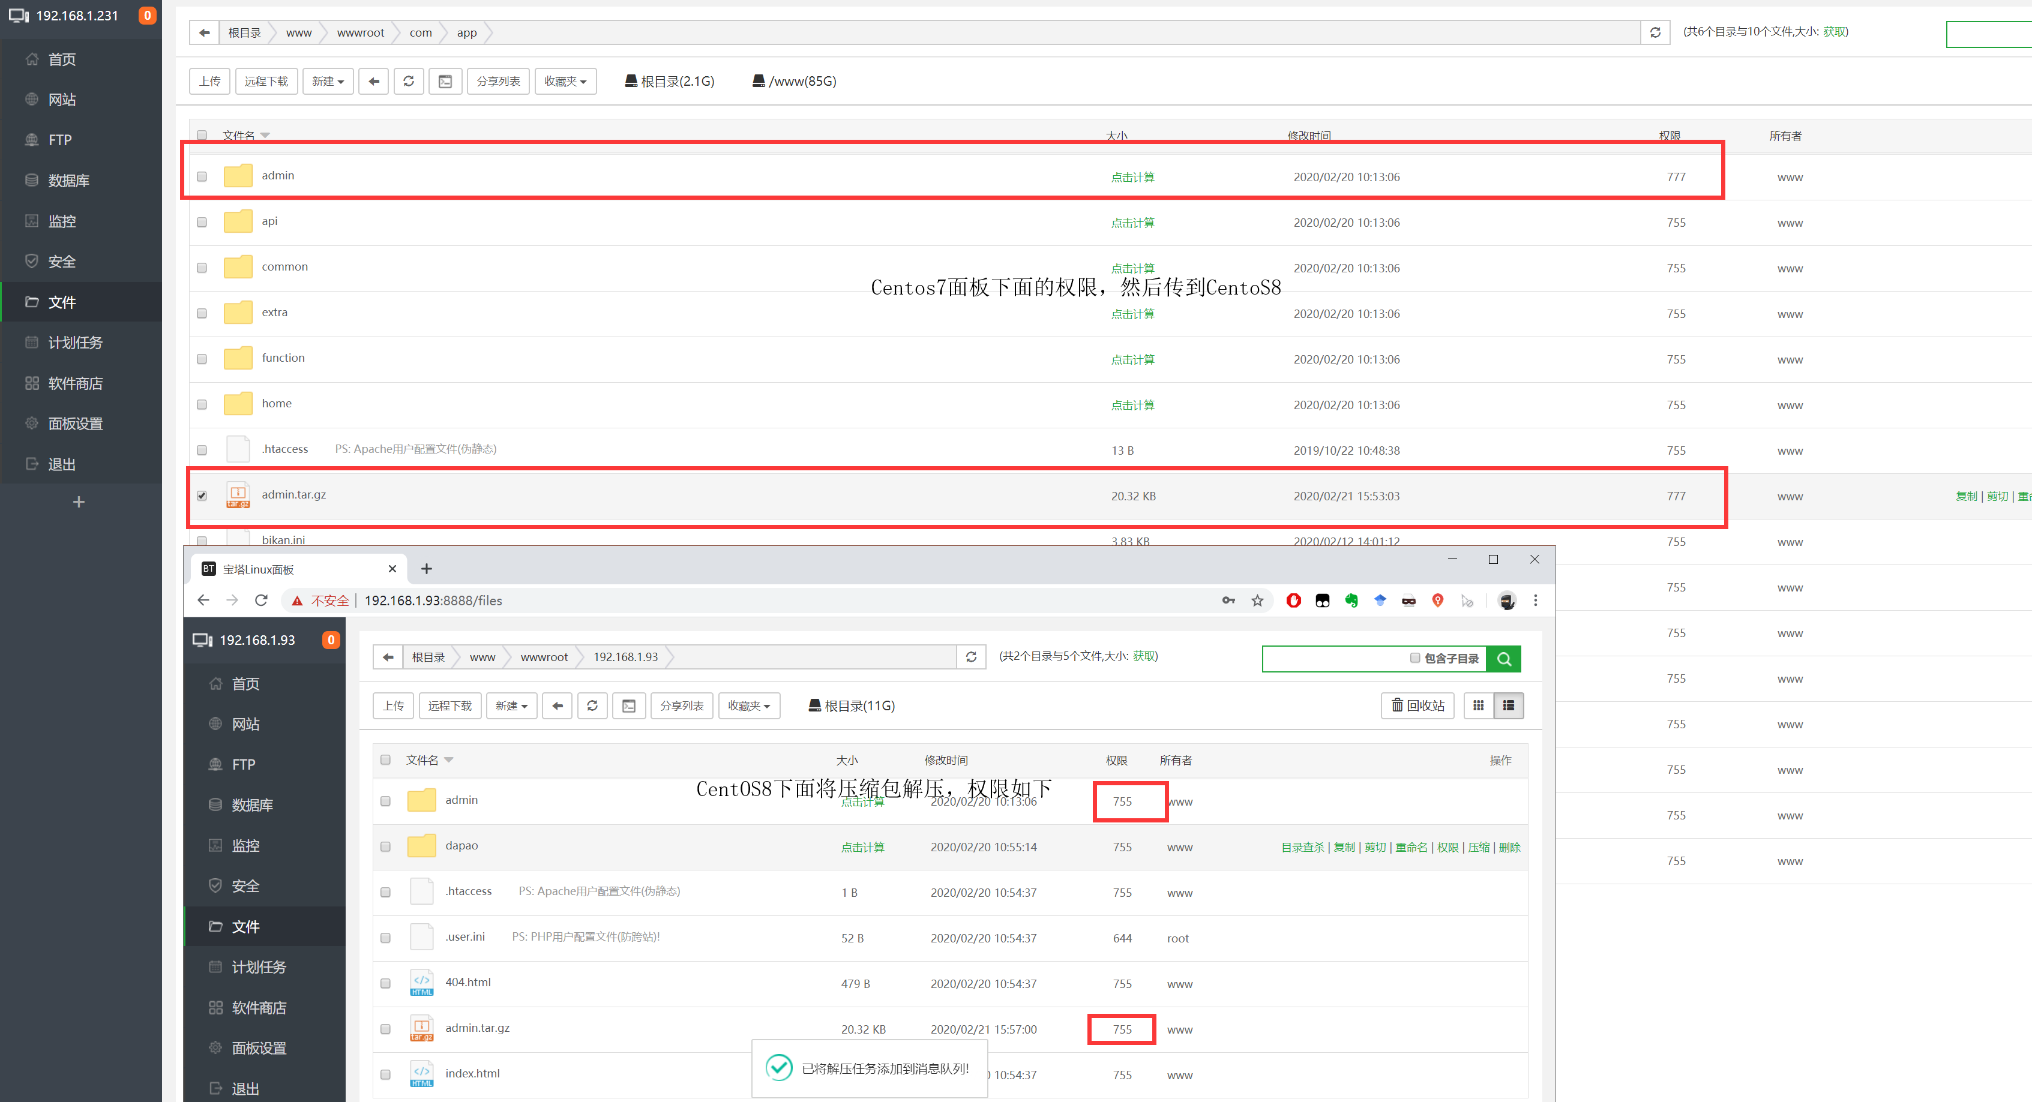
Task: Toggle 包含子目录 checkbox in front window
Action: [x=1415, y=658]
